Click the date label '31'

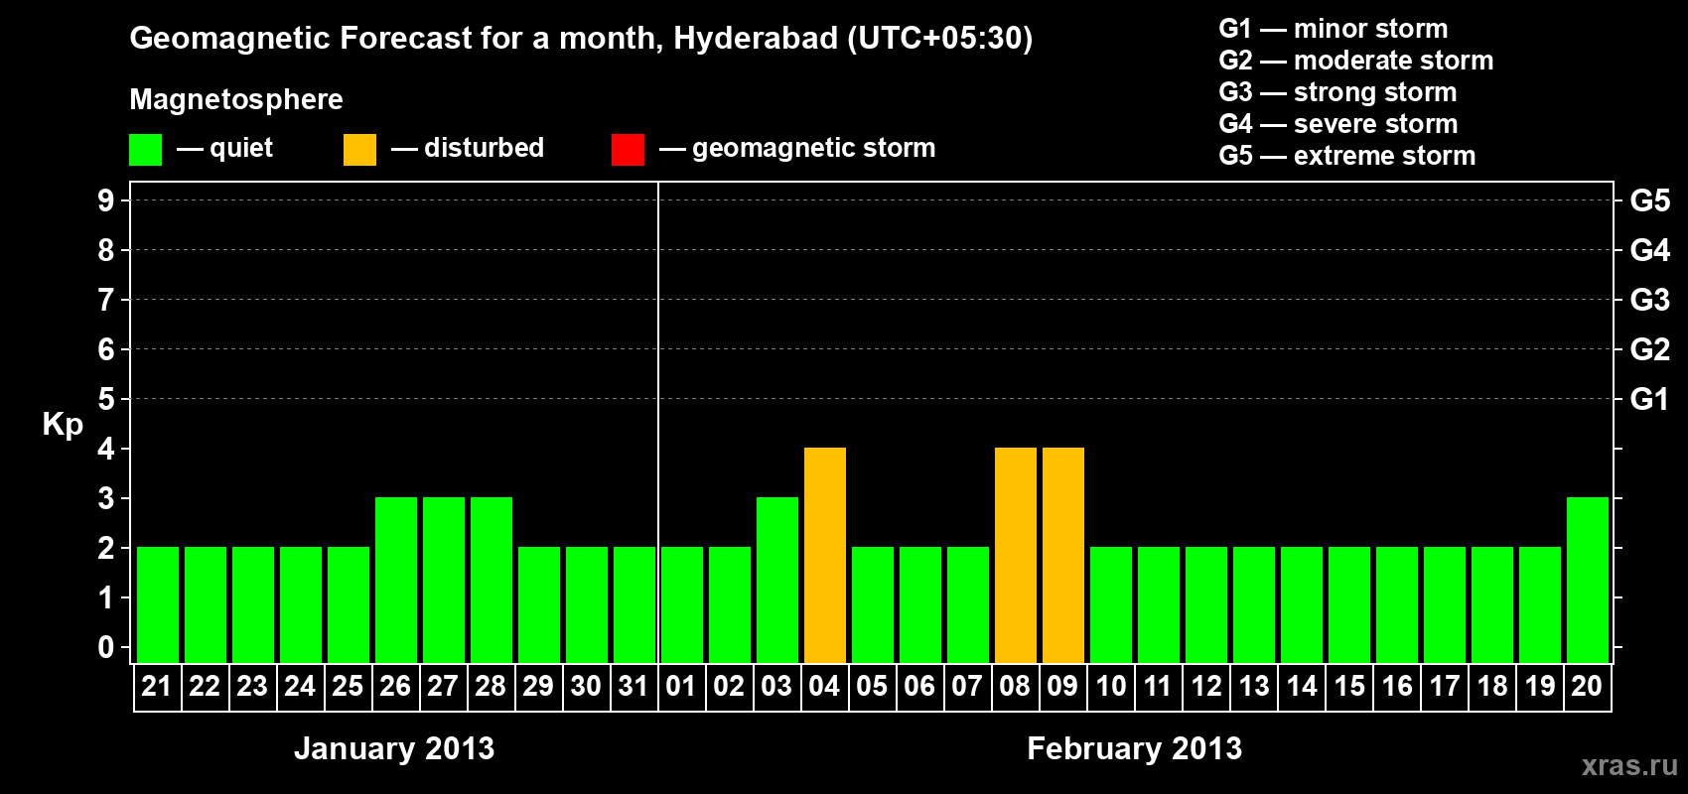click(633, 687)
